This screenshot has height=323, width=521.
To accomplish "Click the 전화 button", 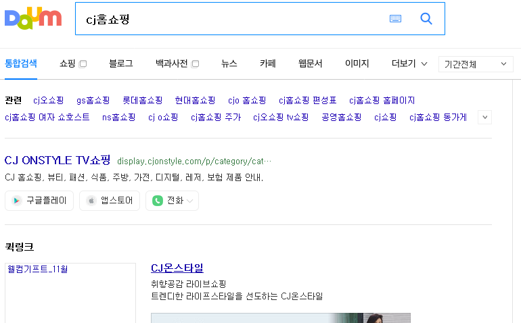I will tap(172, 201).
